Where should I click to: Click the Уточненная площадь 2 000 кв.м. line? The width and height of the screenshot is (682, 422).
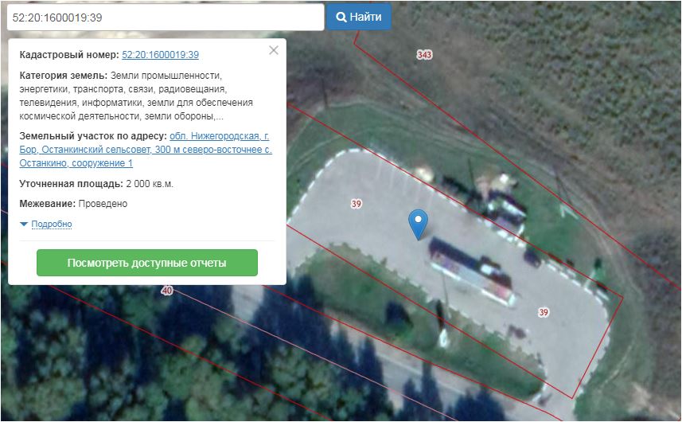[x=96, y=184]
